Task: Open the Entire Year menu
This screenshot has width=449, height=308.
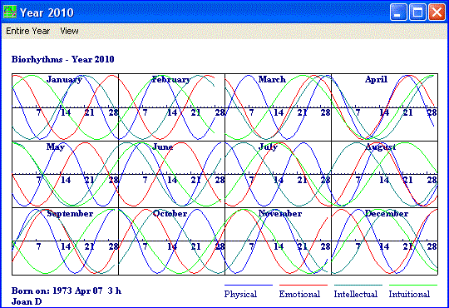Action: tap(27, 31)
